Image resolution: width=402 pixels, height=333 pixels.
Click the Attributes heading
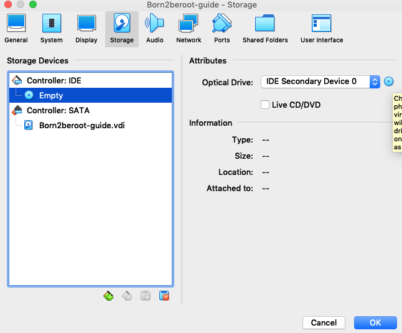pyautogui.click(x=208, y=61)
